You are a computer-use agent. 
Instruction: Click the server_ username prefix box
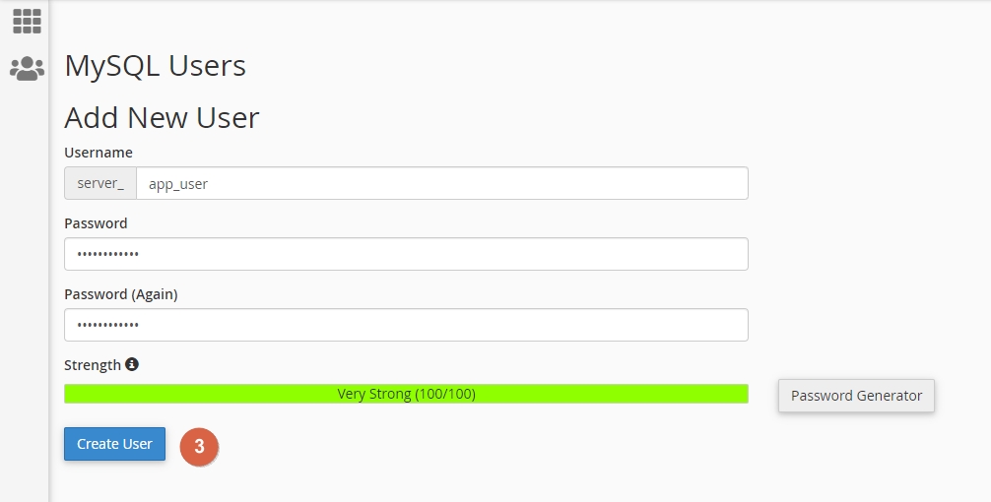click(100, 183)
